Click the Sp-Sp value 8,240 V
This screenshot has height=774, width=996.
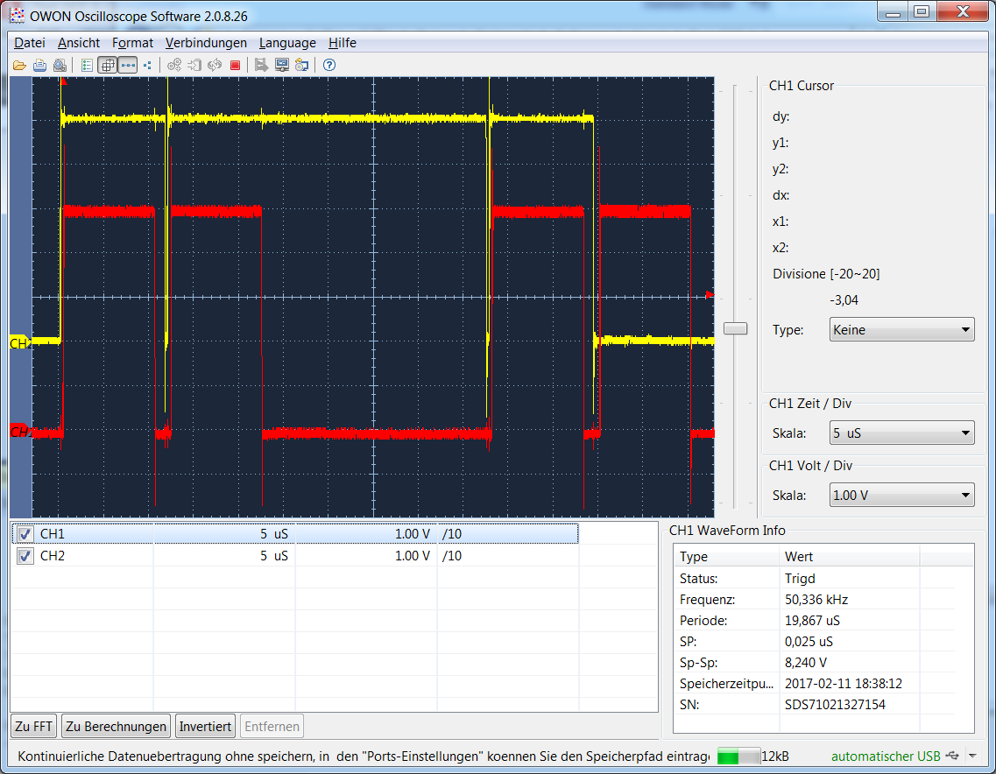pos(805,662)
